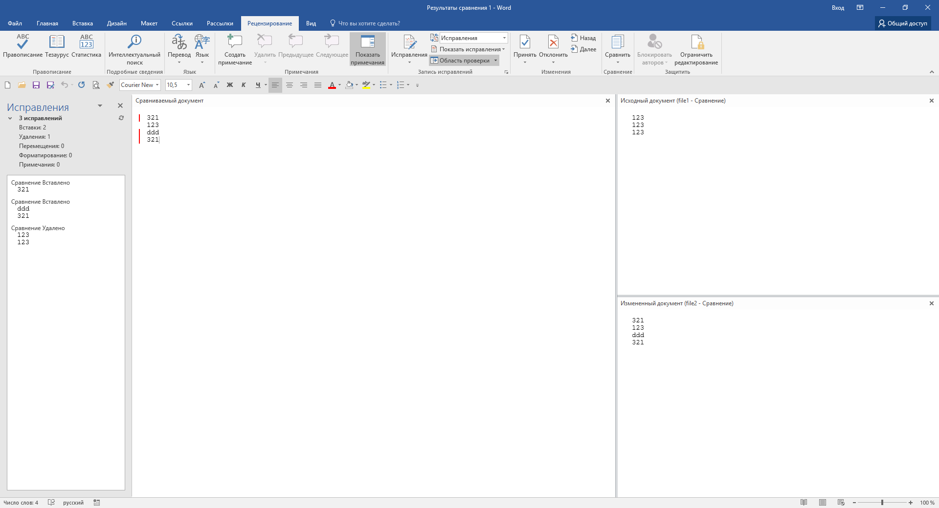The image size is (939, 508).
Task: Open Исправления pane options arrow
Action: point(100,106)
